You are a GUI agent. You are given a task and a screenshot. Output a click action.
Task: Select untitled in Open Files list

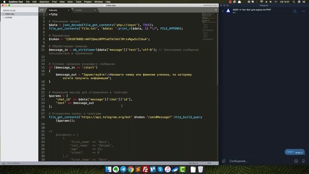[19, 17]
